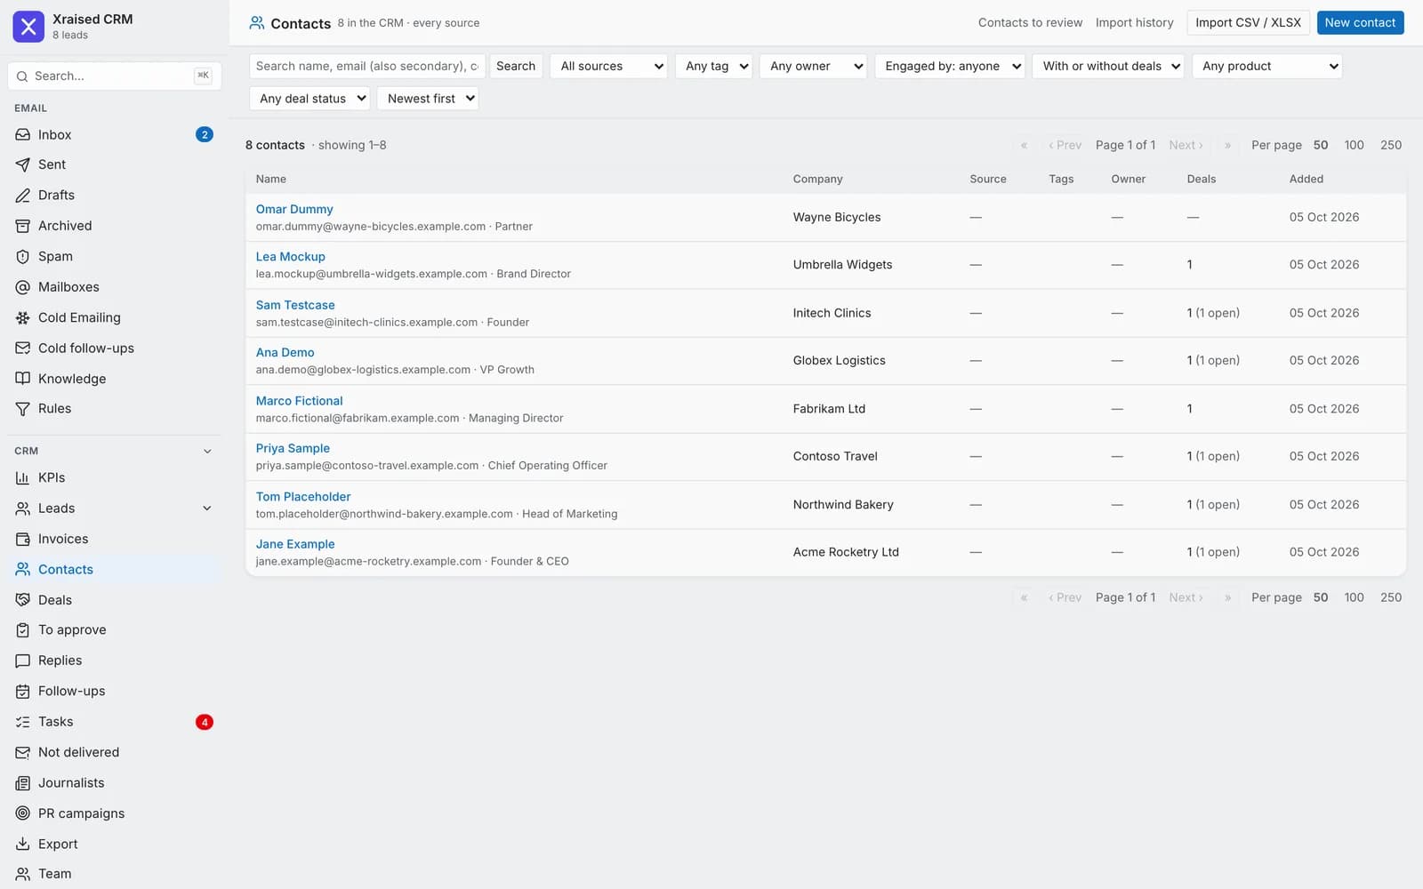The image size is (1423, 889).
Task: Open Spam via its shield icon
Action: (23, 257)
